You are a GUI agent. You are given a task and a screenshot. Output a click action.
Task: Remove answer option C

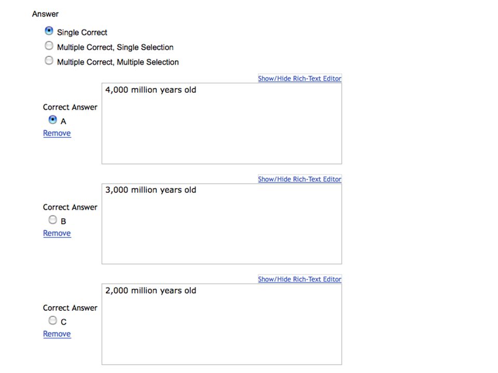tap(57, 334)
